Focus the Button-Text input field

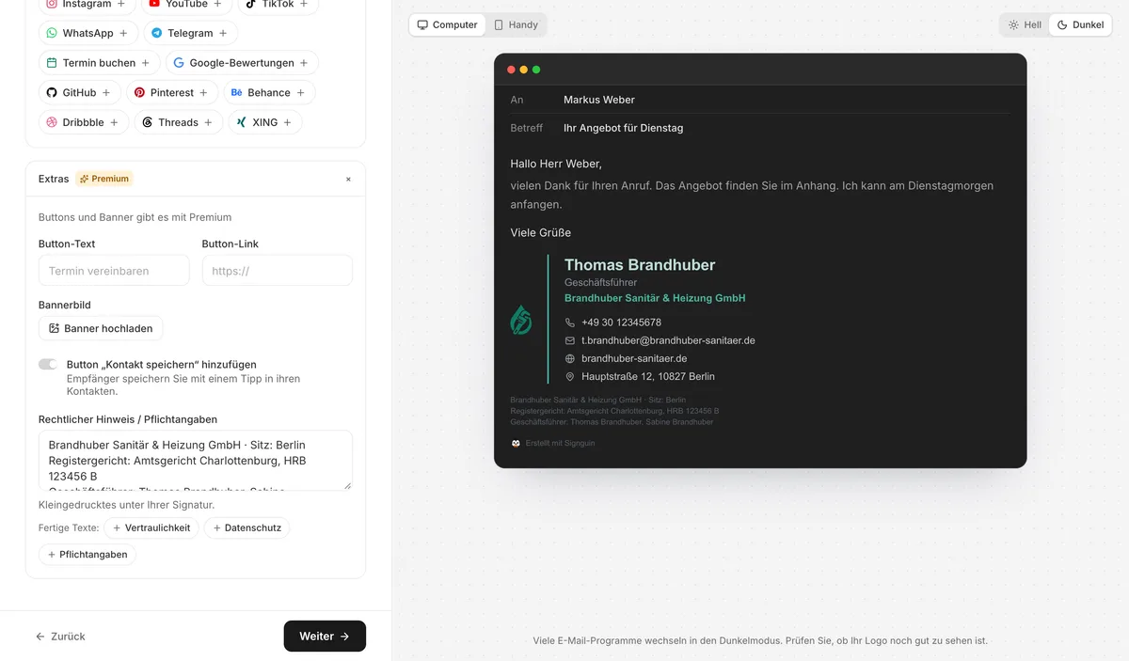114,271
